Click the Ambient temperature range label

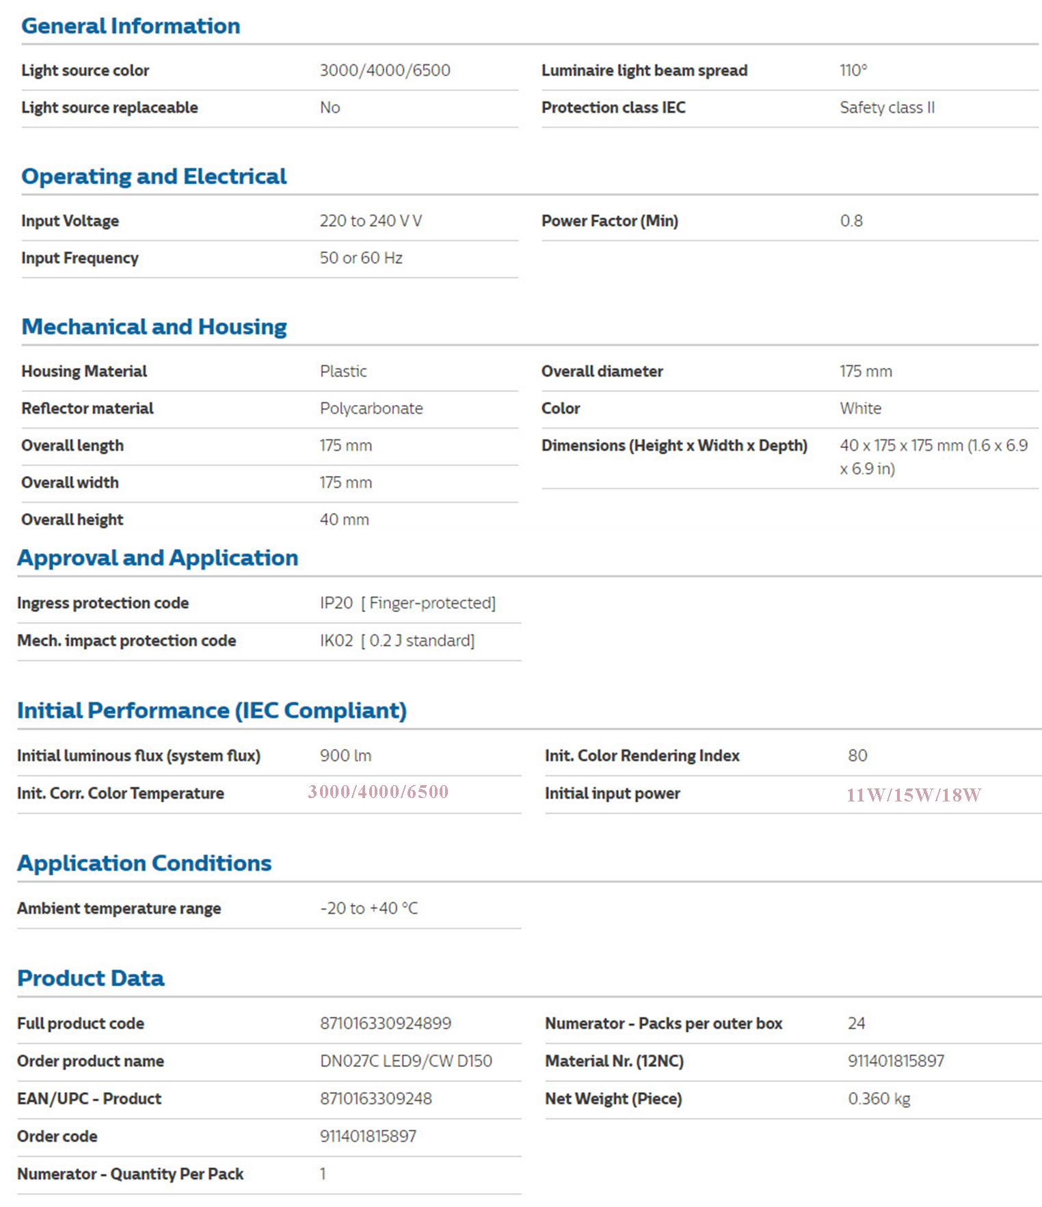pos(119,908)
